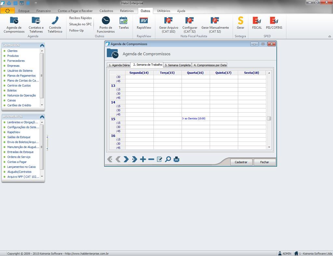Collapse the CADASTROS panel
This screenshot has height=256, width=333.
pos(42,45)
